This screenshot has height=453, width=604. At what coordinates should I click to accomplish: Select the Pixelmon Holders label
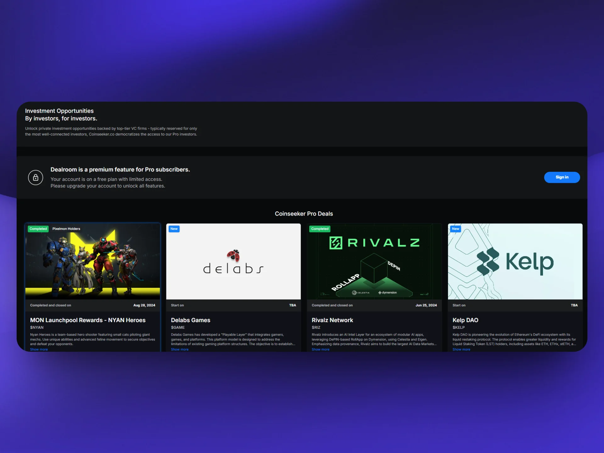[66, 229]
